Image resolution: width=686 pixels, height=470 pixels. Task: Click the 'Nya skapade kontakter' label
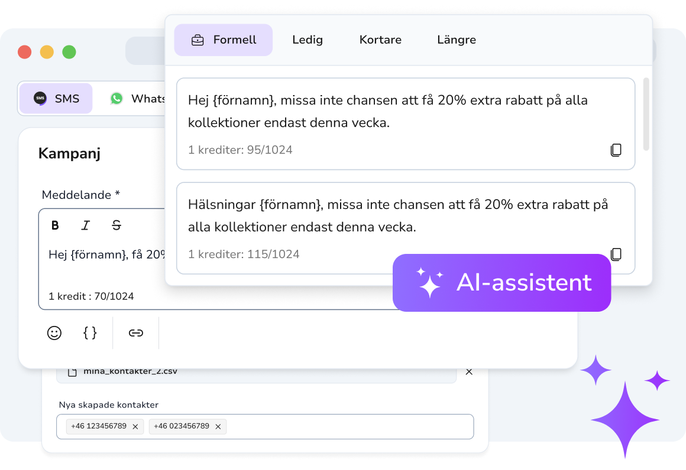pos(108,405)
